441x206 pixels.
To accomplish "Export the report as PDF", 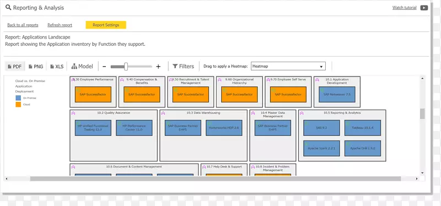I will tap(15, 67).
